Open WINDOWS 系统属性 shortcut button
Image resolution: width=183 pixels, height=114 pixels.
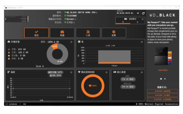click(x=163, y=95)
